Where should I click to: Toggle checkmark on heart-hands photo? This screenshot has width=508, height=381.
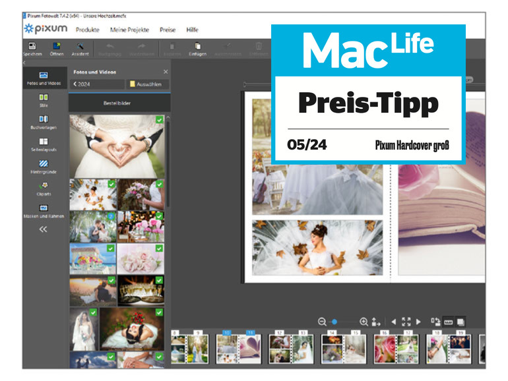click(160, 120)
